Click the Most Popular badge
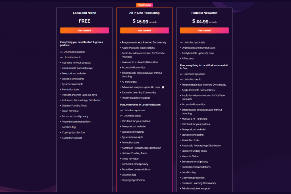 click(x=144, y=5)
